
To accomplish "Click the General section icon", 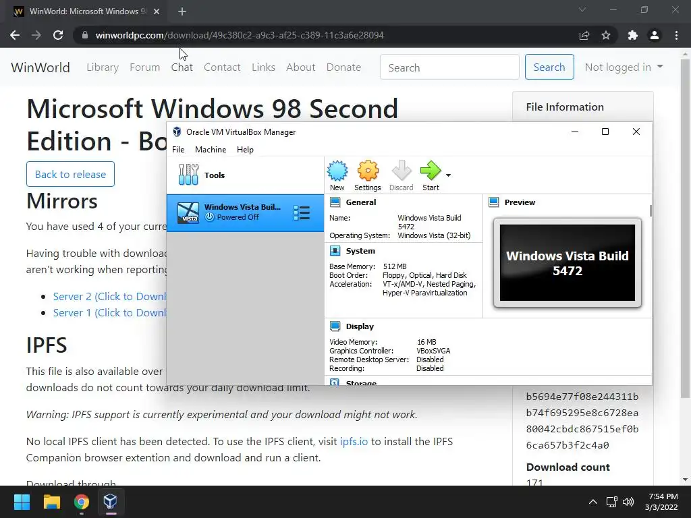I will (335, 202).
